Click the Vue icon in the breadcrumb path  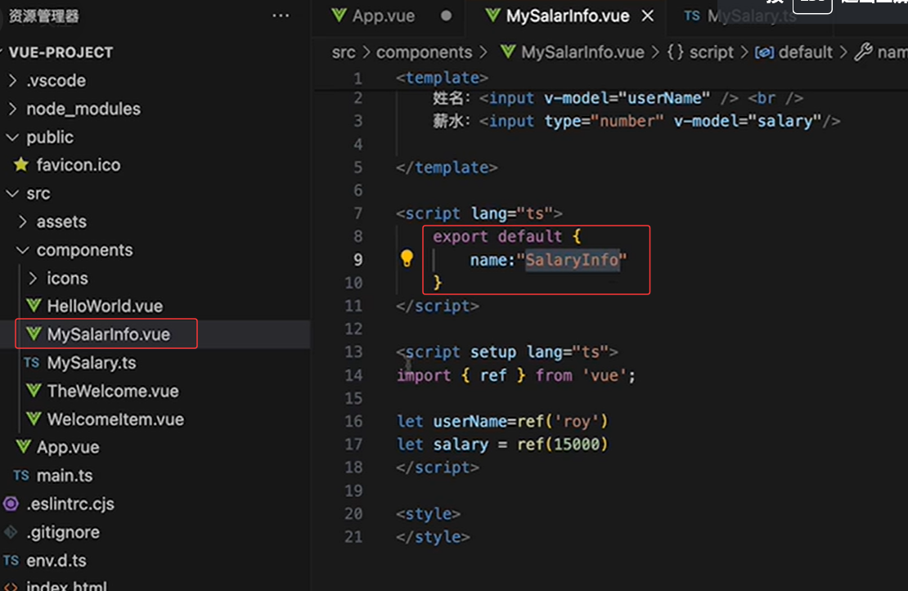click(x=508, y=51)
